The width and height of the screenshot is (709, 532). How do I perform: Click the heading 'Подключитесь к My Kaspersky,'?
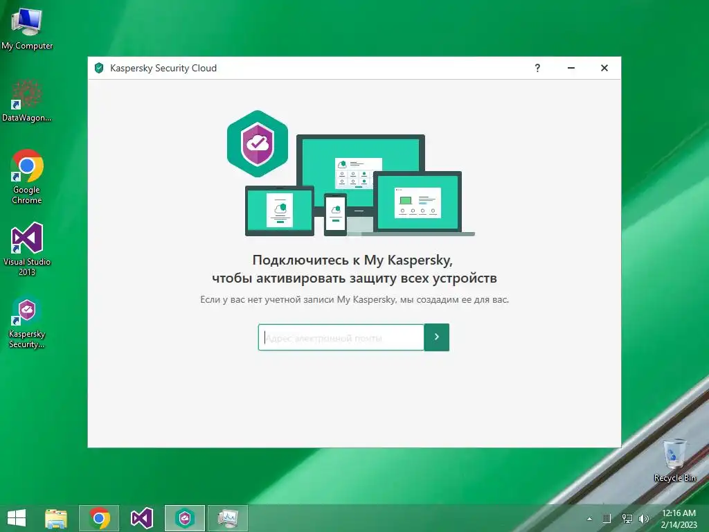(x=352, y=260)
